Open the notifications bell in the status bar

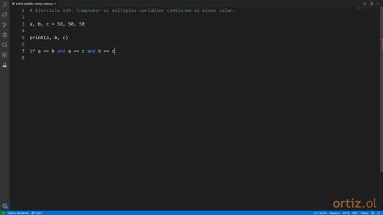(x=379, y=213)
